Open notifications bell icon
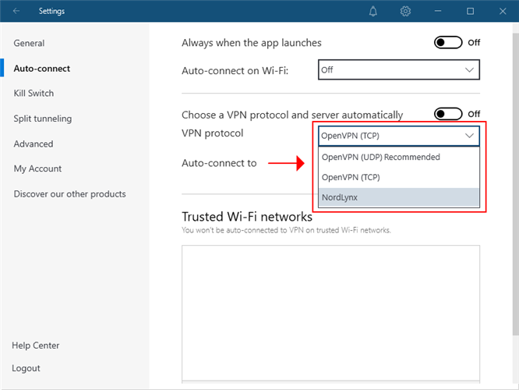This screenshot has height=390, width=519. [x=373, y=12]
